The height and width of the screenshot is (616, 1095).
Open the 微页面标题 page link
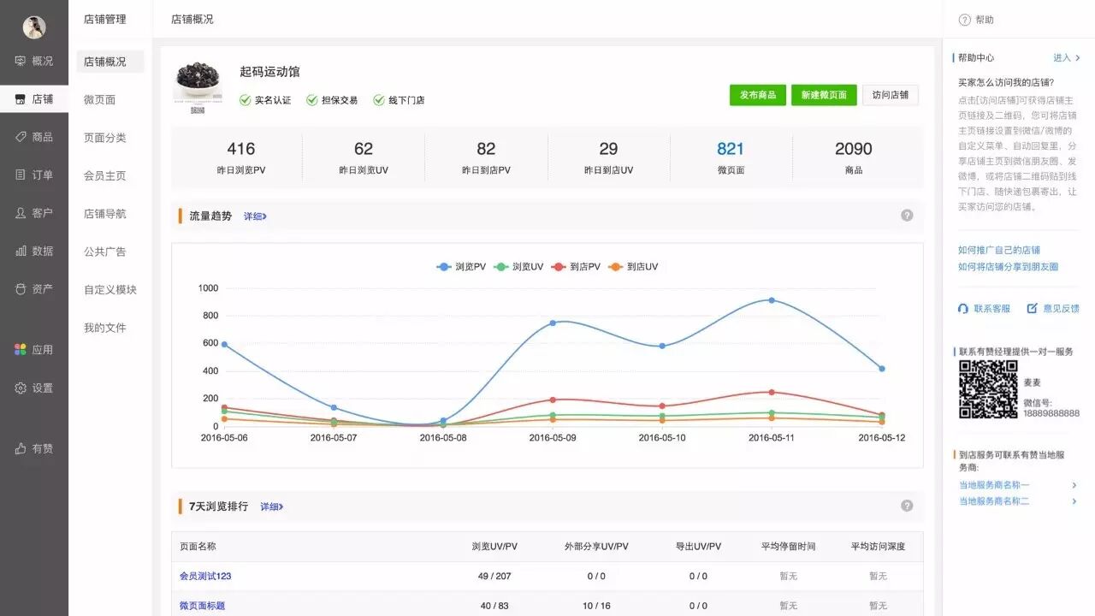point(203,606)
